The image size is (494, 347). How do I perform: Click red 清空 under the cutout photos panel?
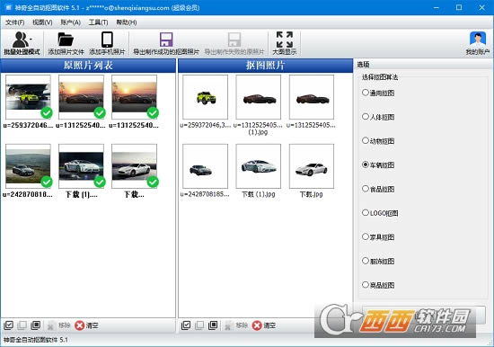point(264,325)
